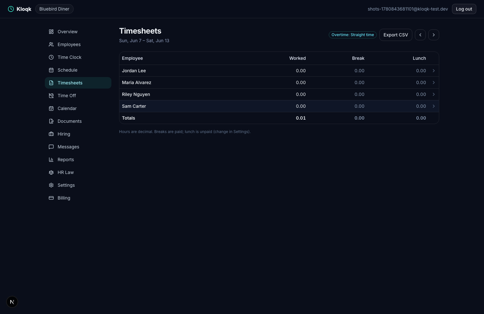Click the Totals worked value 0.01
Image resolution: width=484 pixels, height=314 pixels.
(x=301, y=118)
